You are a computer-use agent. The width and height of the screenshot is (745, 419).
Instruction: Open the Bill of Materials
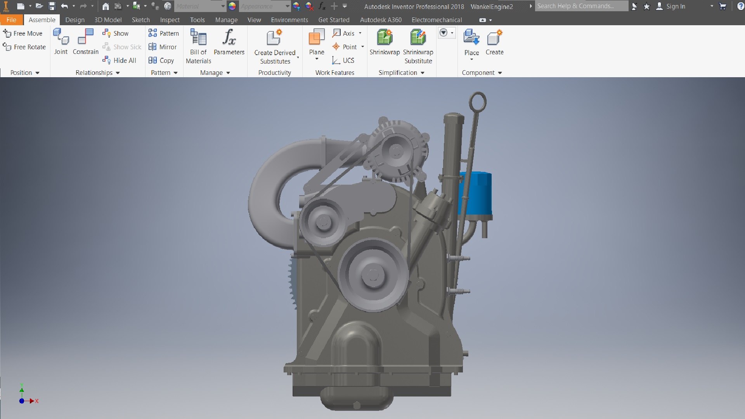point(198,47)
